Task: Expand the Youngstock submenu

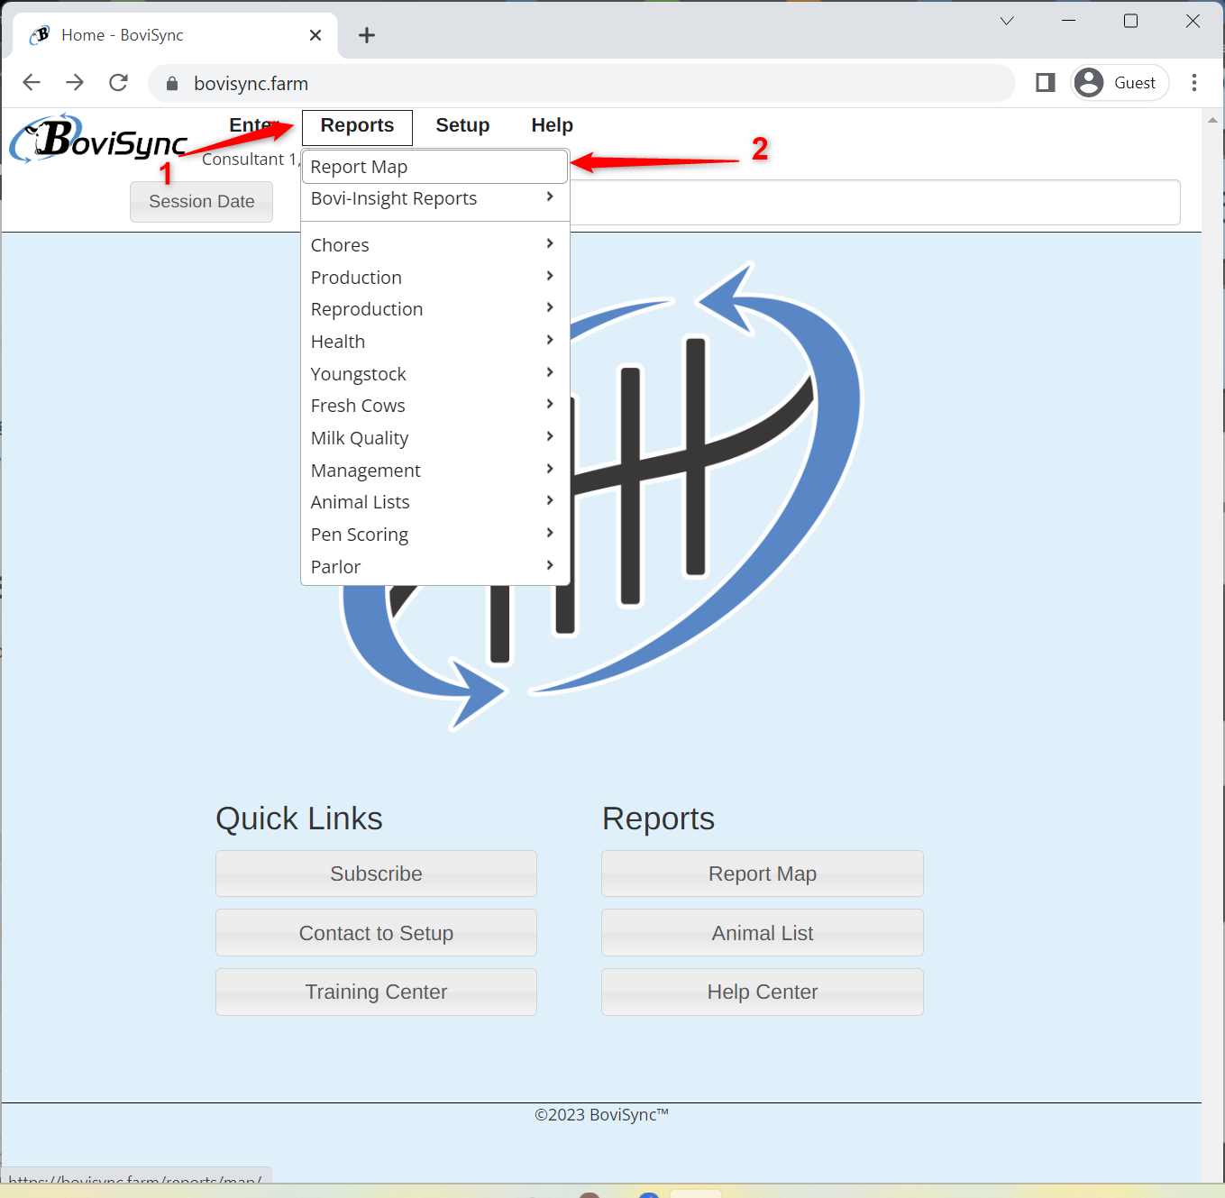Action: tap(434, 374)
